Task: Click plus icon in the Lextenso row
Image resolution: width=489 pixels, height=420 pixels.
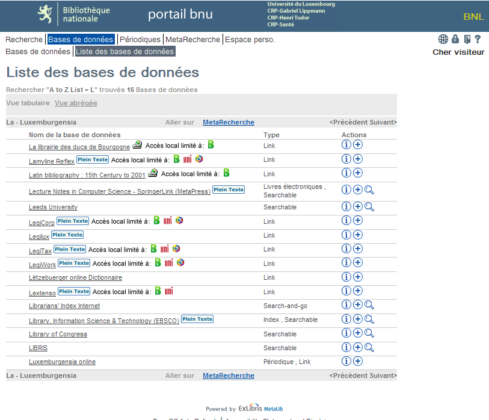Action: pyautogui.click(x=358, y=291)
